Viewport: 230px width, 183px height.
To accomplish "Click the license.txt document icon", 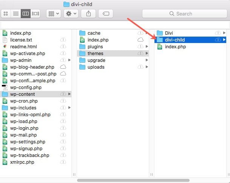I will point(5,40).
